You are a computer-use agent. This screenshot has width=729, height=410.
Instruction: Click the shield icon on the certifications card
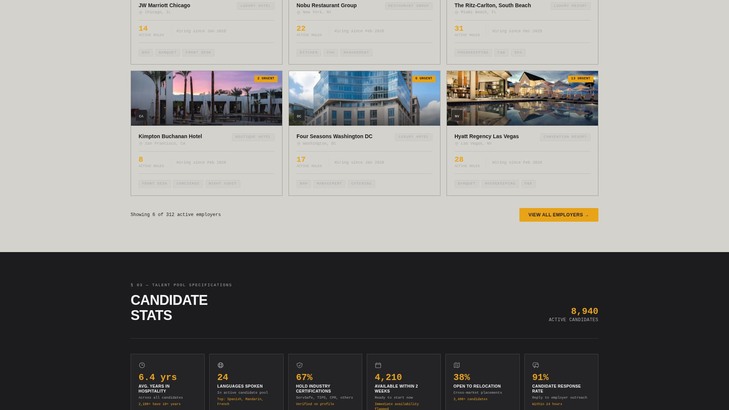299,365
